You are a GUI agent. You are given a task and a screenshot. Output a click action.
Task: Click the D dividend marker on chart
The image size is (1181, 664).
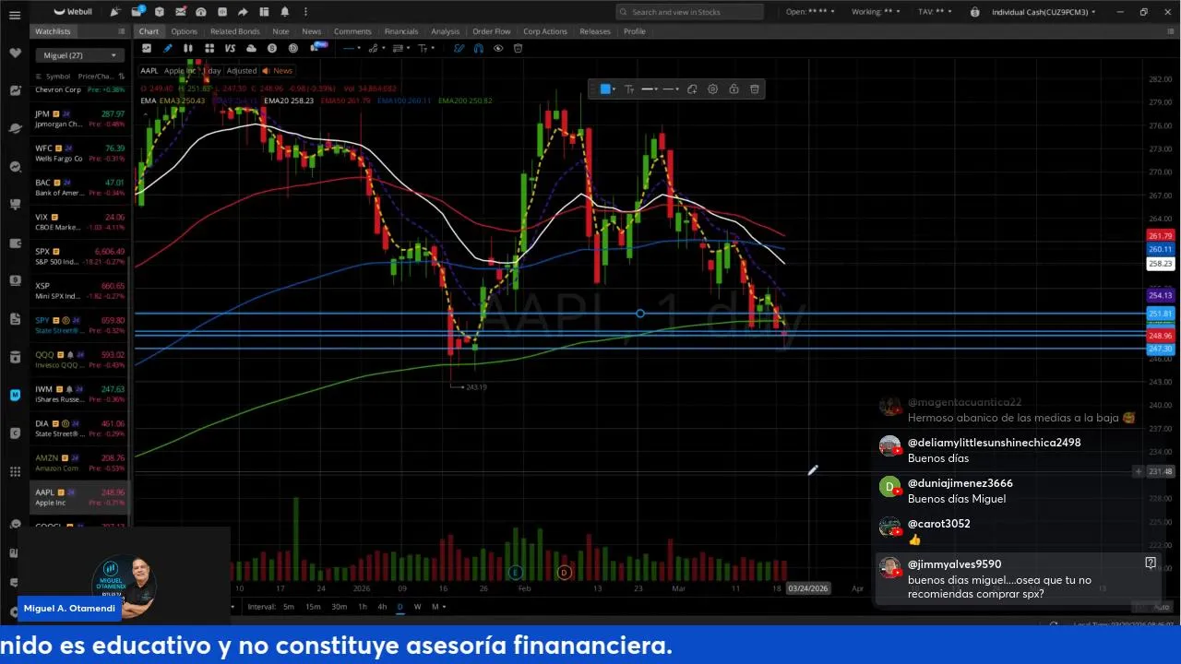tap(564, 573)
